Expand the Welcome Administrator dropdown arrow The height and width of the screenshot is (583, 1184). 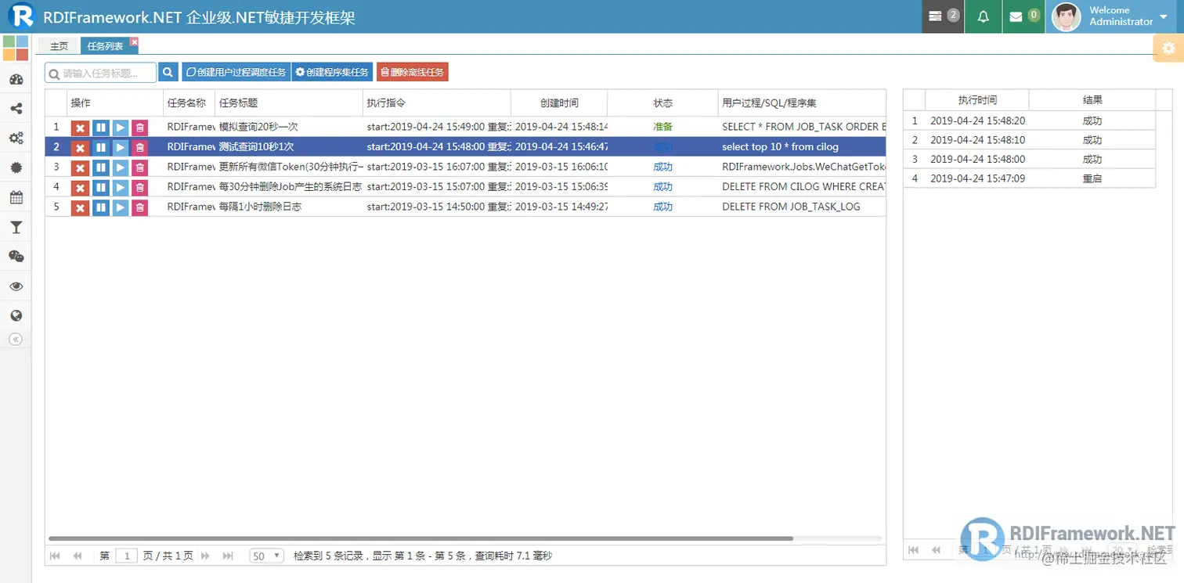click(x=1163, y=17)
